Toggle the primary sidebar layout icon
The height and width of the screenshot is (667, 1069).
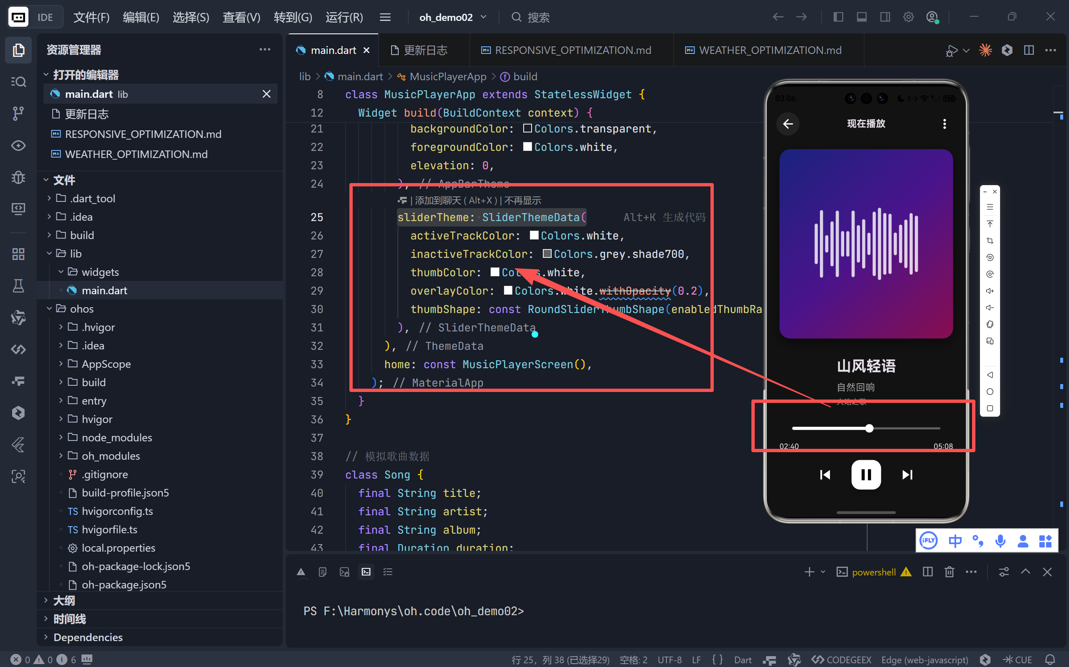pos(838,17)
